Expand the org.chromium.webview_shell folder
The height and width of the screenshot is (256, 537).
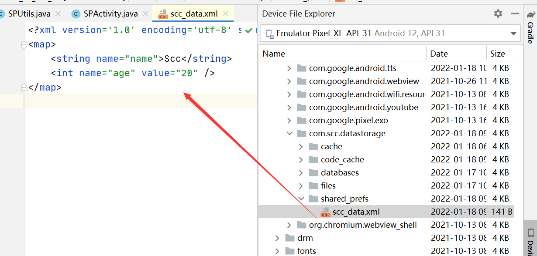coord(289,225)
